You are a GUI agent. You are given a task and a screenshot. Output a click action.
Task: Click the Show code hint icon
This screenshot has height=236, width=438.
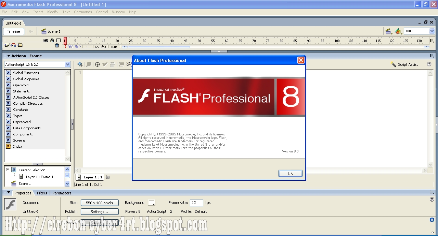[121, 64]
